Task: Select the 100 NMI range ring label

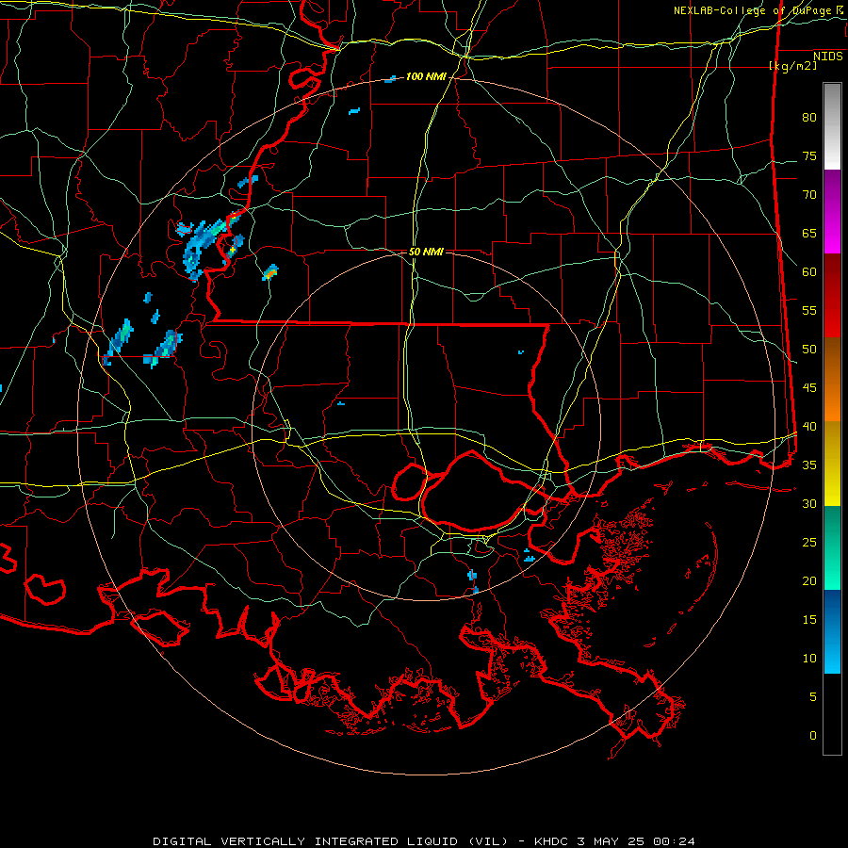Action: (x=426, y=77)
